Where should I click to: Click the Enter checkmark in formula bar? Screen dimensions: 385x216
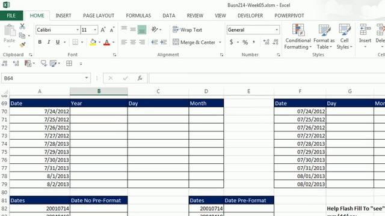pos(126,78)
